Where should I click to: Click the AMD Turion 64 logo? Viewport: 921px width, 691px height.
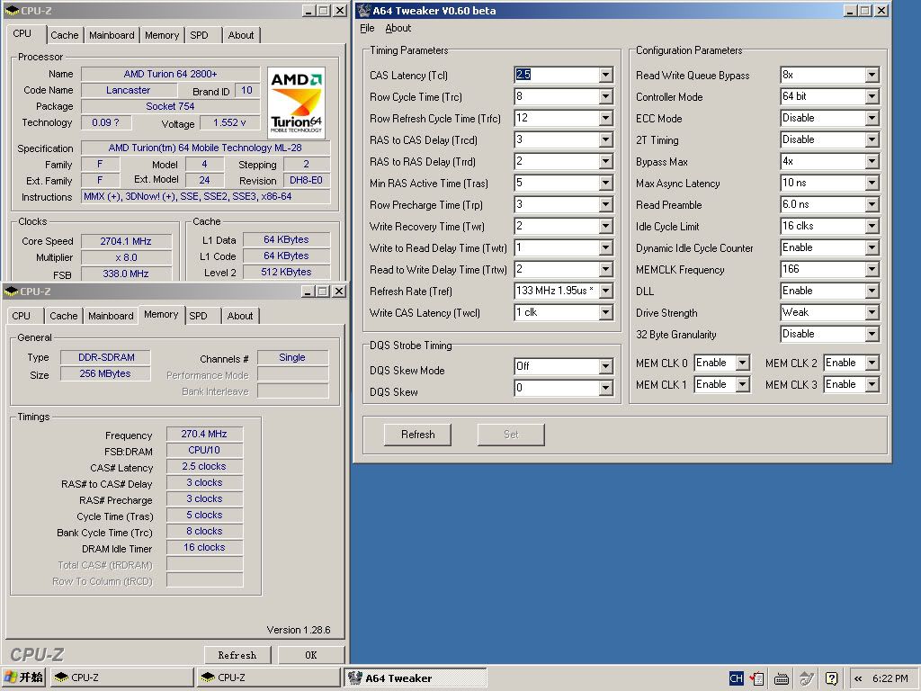coord(296,103)
